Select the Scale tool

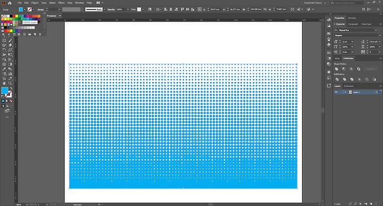[10, 50]
